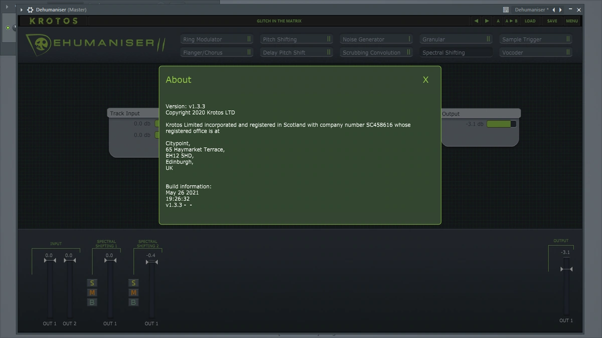Select the Delay Pitch Shift module
Viewport: 602px width, 338px height.
click(x=296, y=52)
